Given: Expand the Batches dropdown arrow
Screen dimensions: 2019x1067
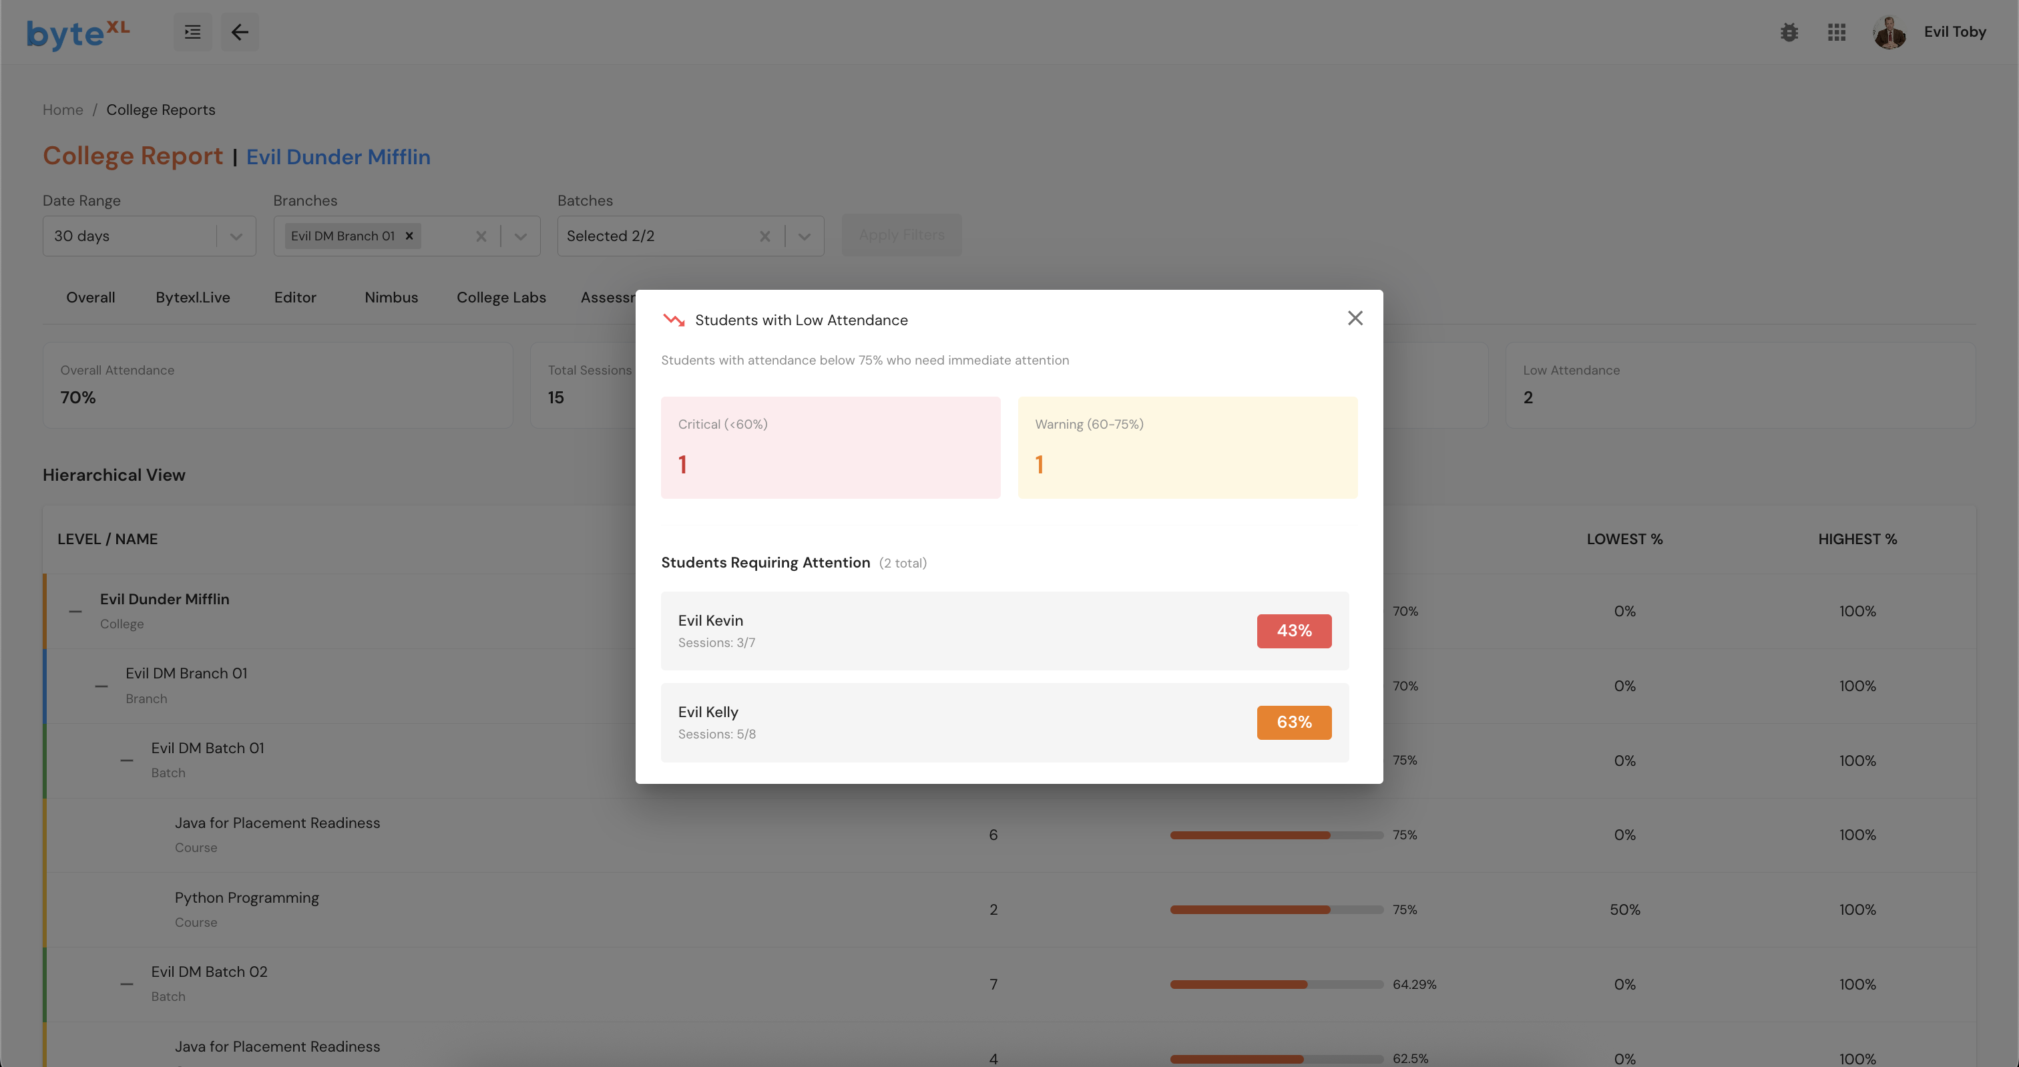Looking at the screenshot, I should 804,236.
